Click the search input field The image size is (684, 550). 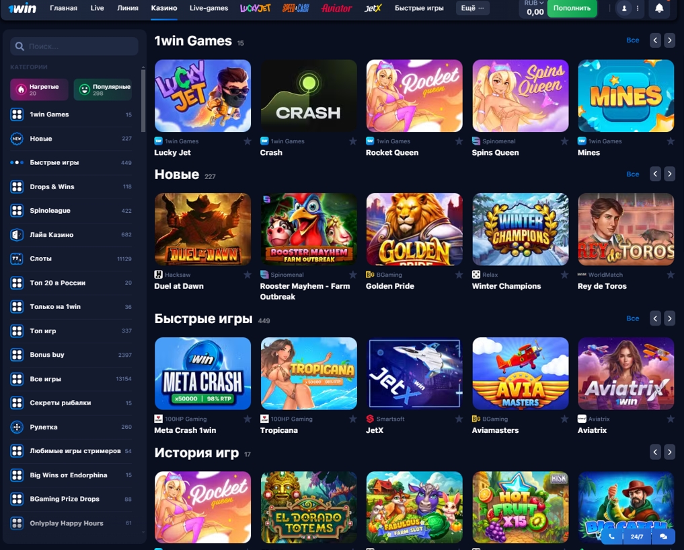[x=74, y=46]
